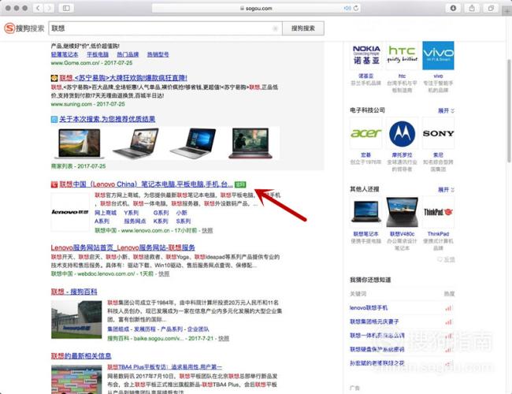
Task: Click the Motorola brand logo
Action: 403,133
